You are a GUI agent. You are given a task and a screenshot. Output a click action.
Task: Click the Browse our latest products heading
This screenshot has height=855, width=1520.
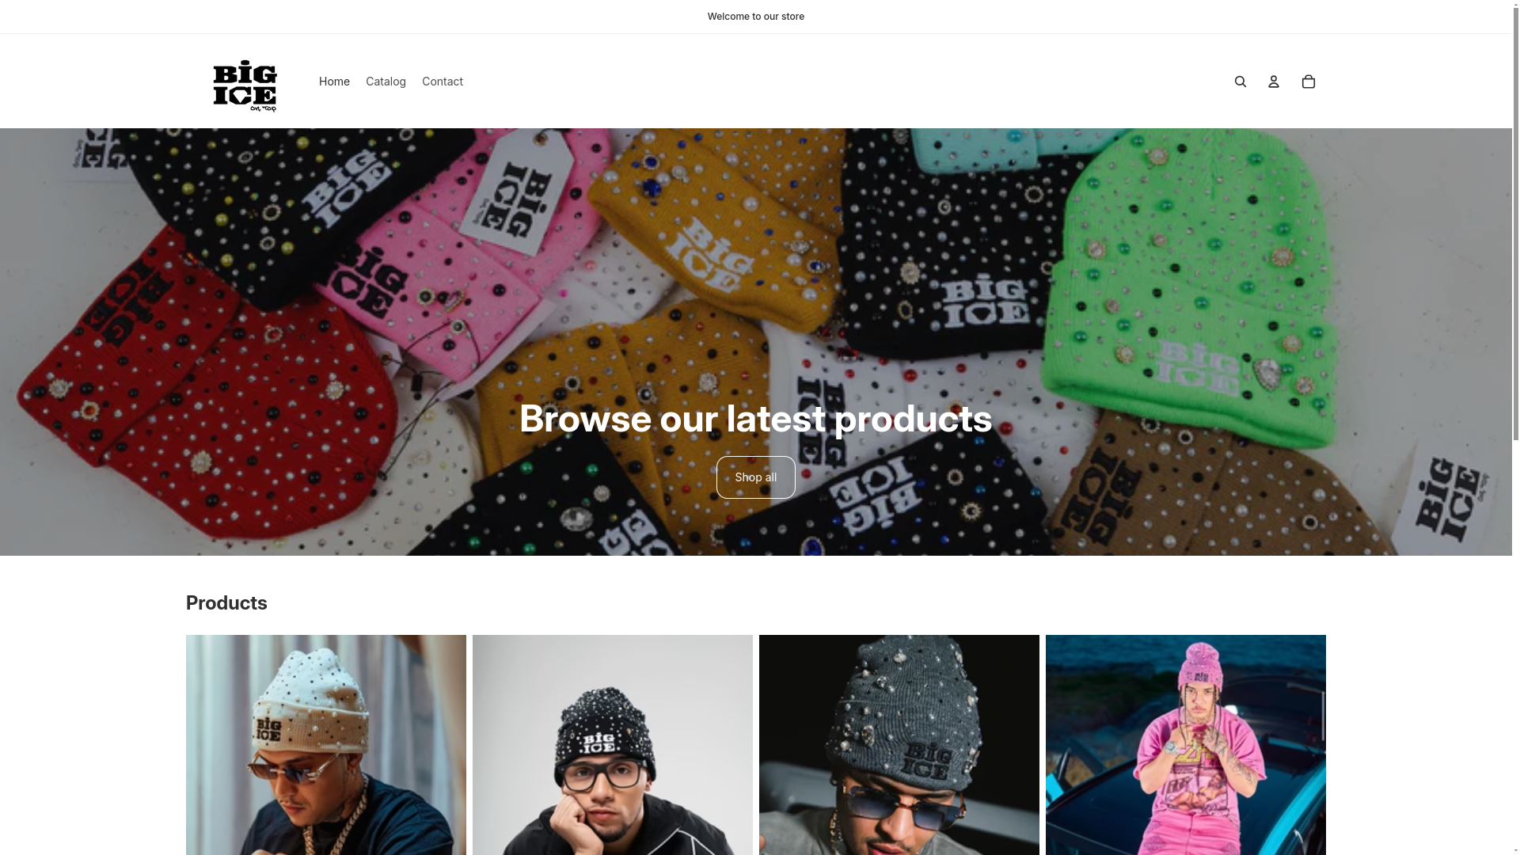(756, 419)
